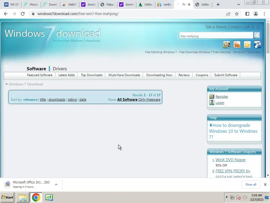Open the Drivers section tab
This screenshot has height=203, width=270.
[60, 69]
